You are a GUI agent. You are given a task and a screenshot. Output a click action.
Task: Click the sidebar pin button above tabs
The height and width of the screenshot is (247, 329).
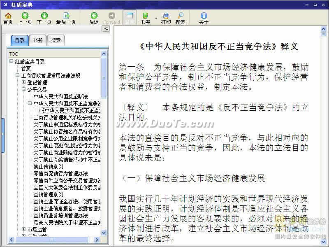pos(106,29)
